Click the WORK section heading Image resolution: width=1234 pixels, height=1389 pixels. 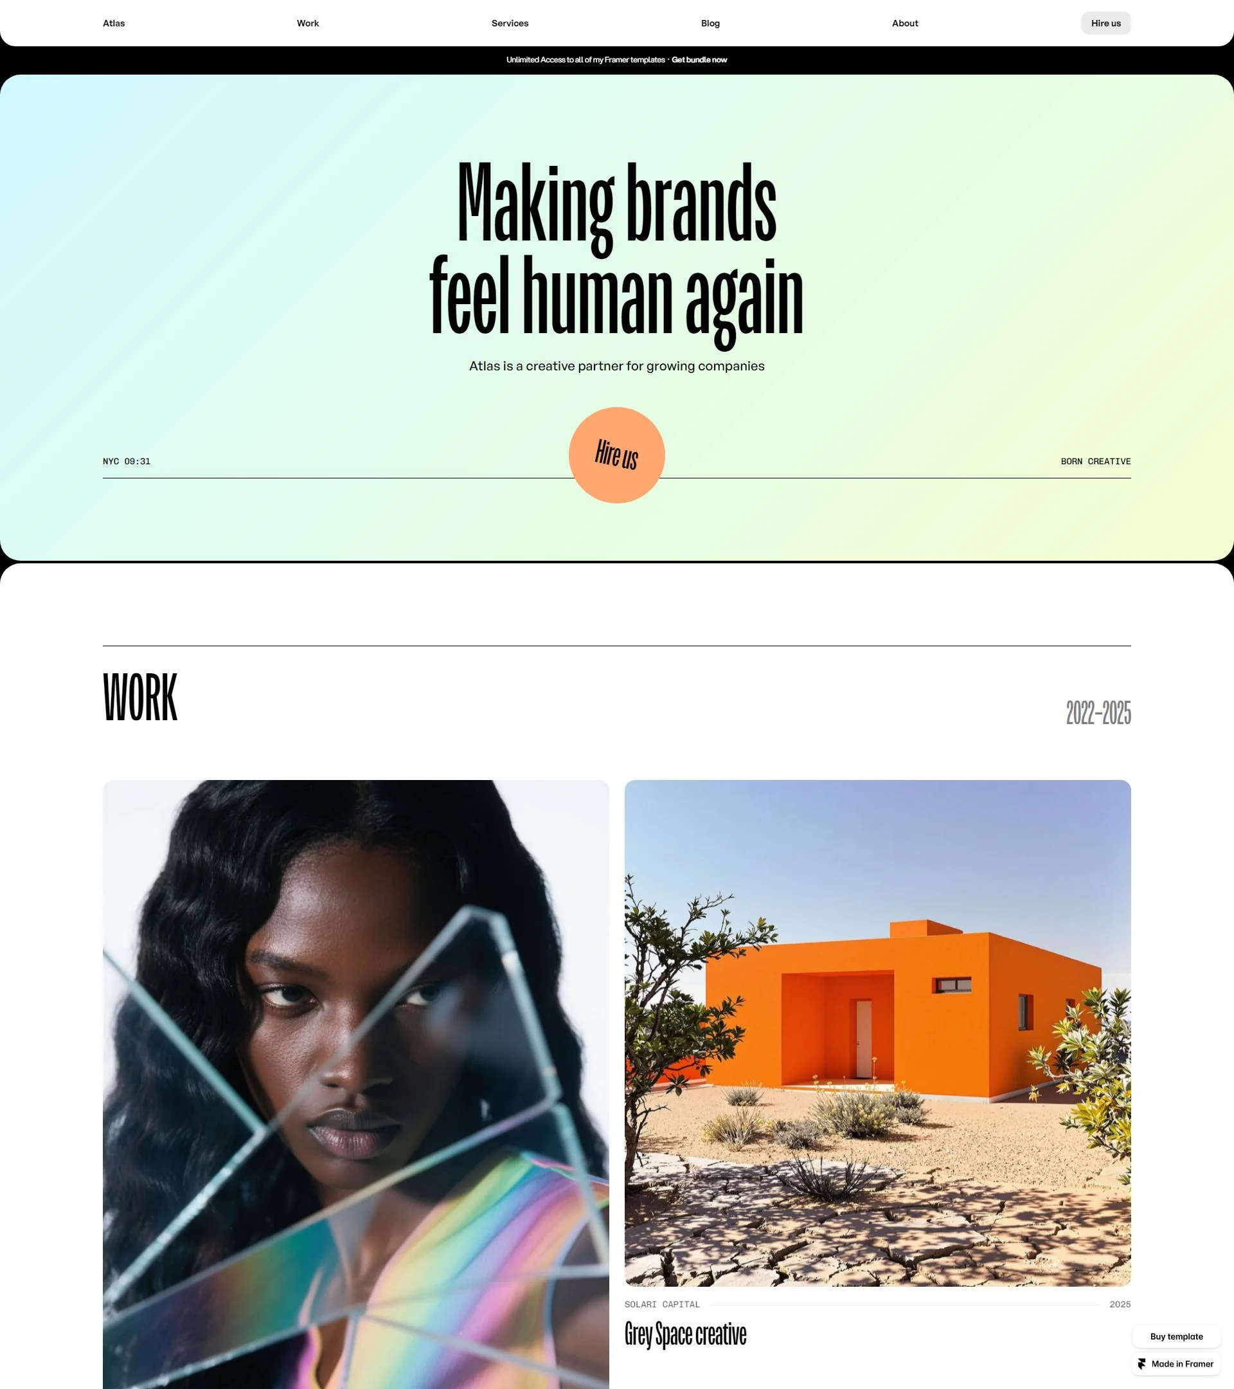(140, 697)
